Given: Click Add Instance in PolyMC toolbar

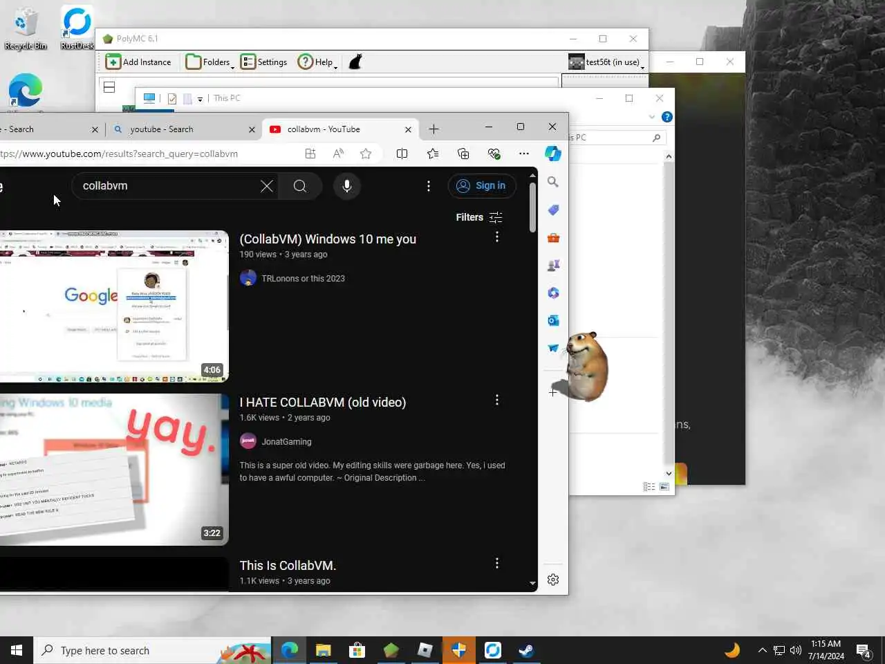Looking at the screenshot, I should [138, 62].
